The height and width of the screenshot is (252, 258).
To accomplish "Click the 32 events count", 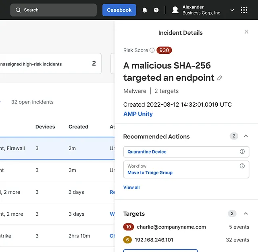I will pyautogui.click(x=237, y=240).
